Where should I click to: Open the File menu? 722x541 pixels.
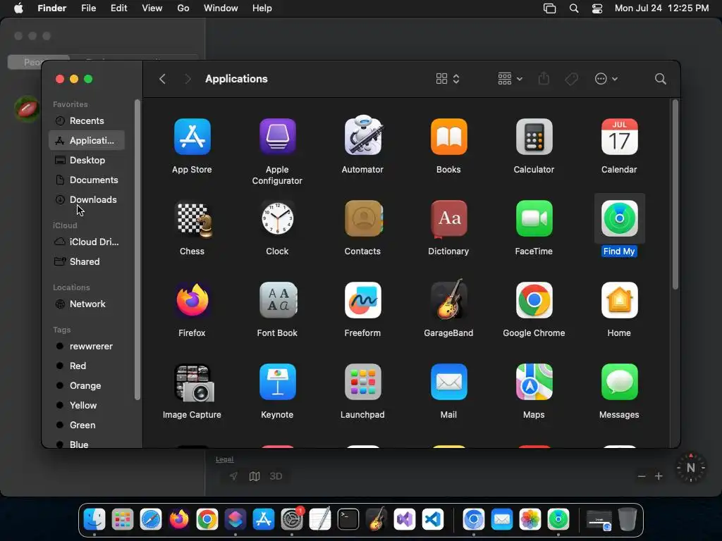pyautogui.click(x=88, y=8)
